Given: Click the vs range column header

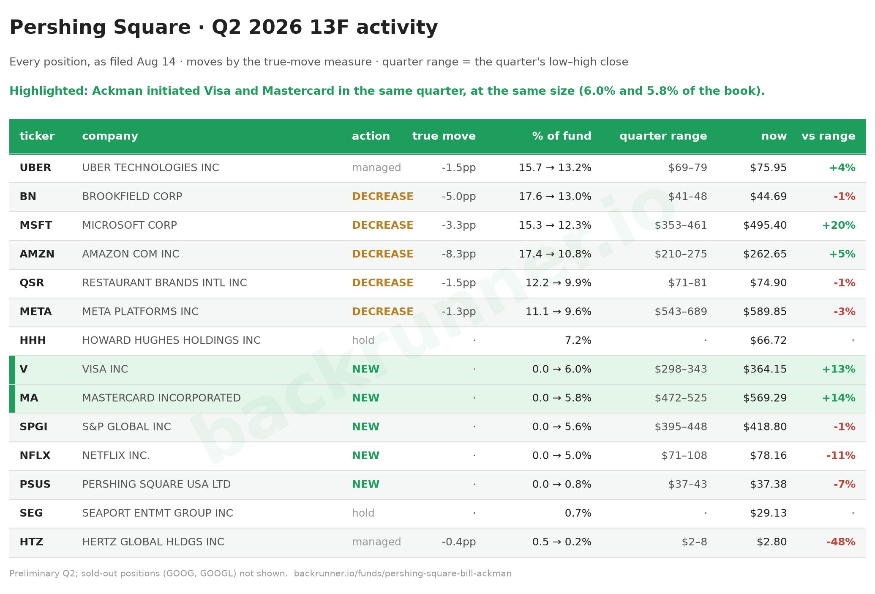Looking at the screenshot, I should coord(829,136).
